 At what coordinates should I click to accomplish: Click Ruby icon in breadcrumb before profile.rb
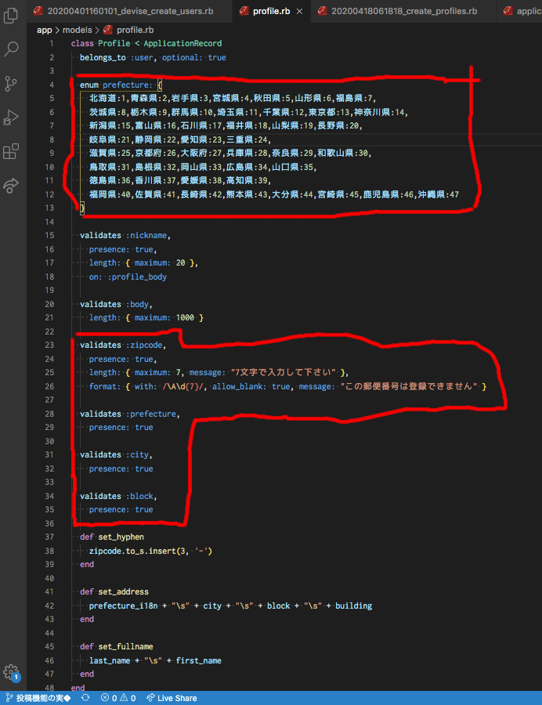tap(108, 30)
